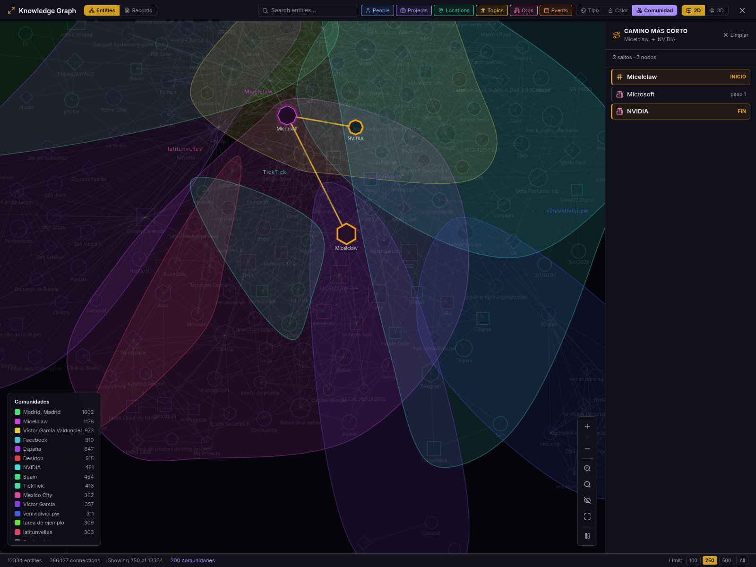756x567 pixels.
Task: Click the magnifier zoom-in icon
Action: (x=587, y=468)
